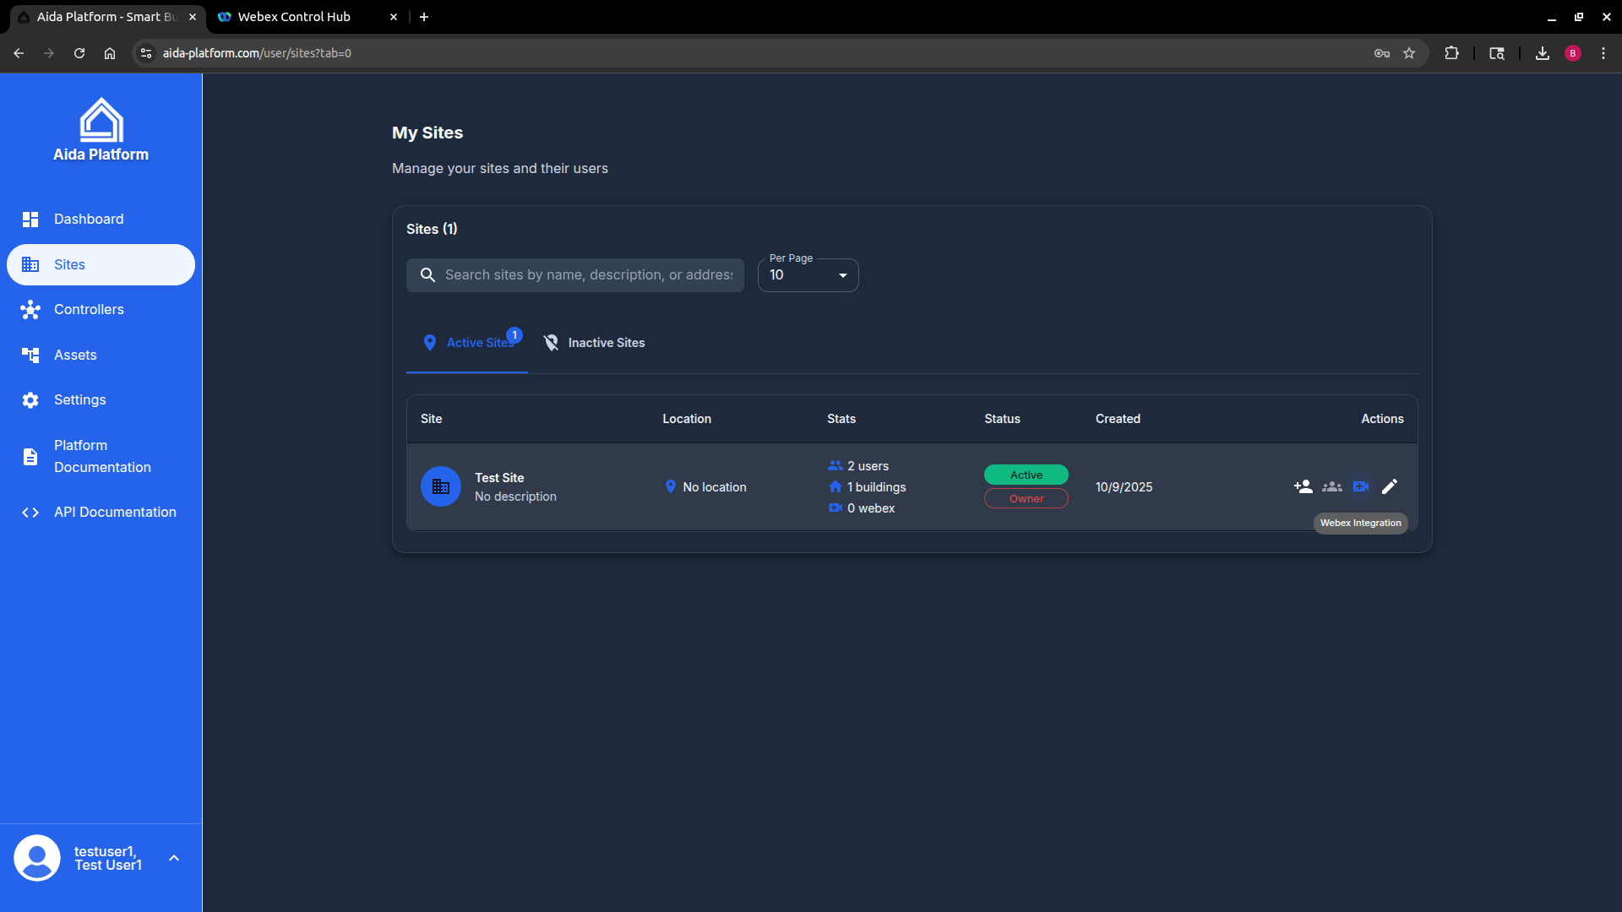The image size is (1622, 912).
Task: Toggle the location pin on No location
Action: tap(669, 486)
